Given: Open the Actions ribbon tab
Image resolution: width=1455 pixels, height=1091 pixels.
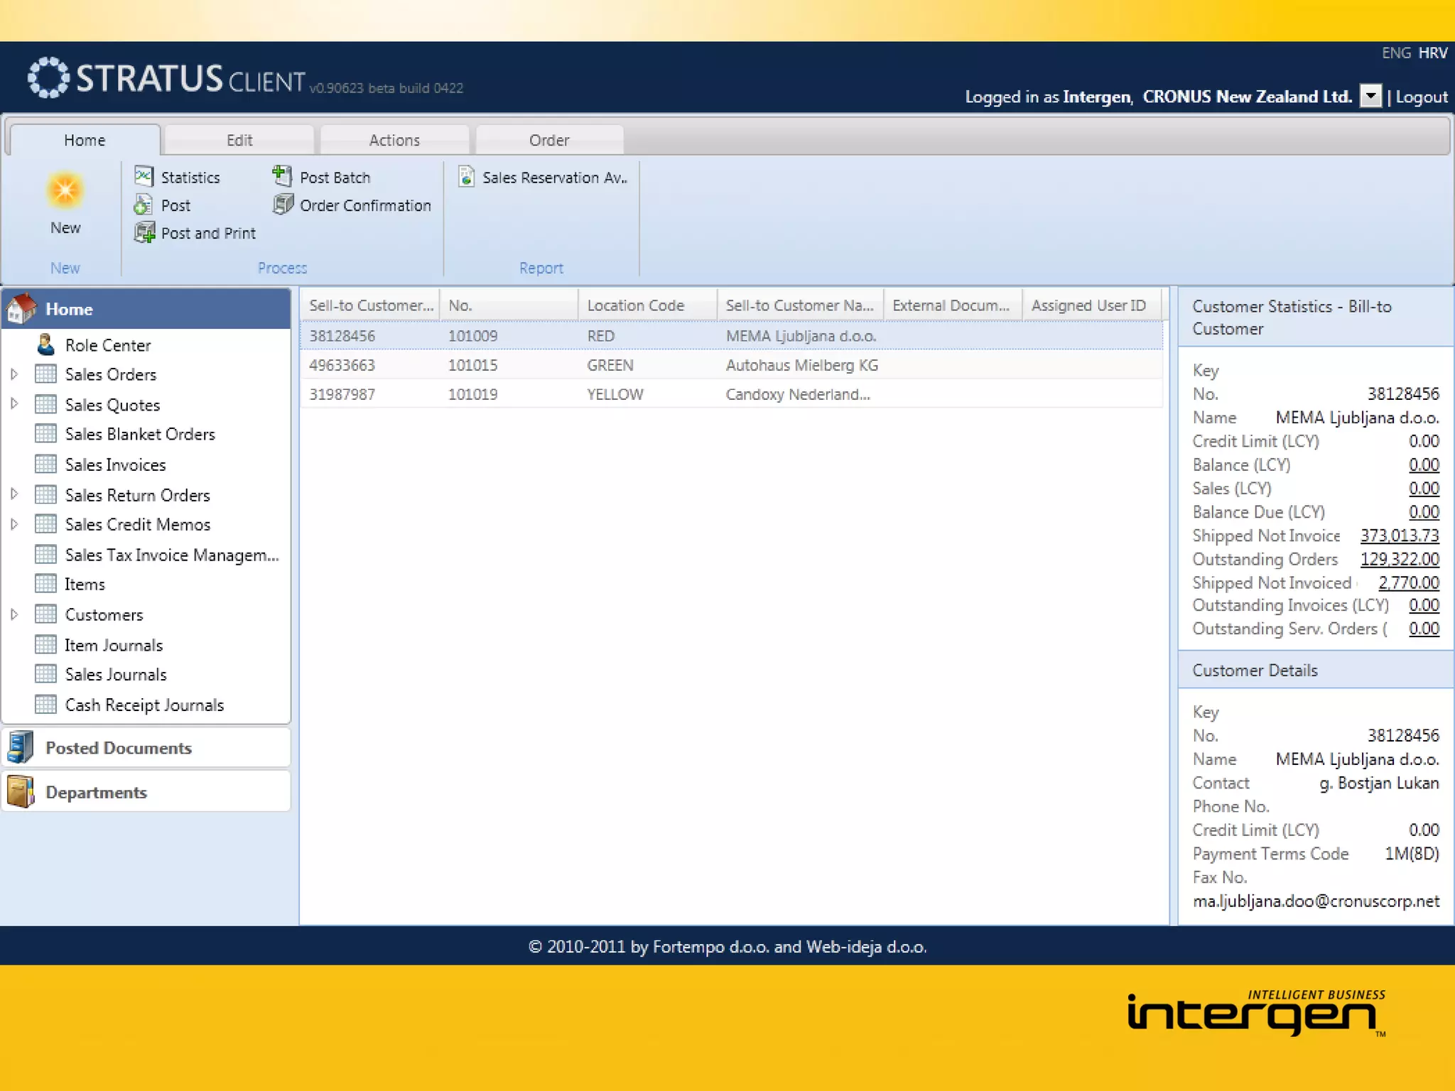Looking at the screenshot, I should point(394,140).
